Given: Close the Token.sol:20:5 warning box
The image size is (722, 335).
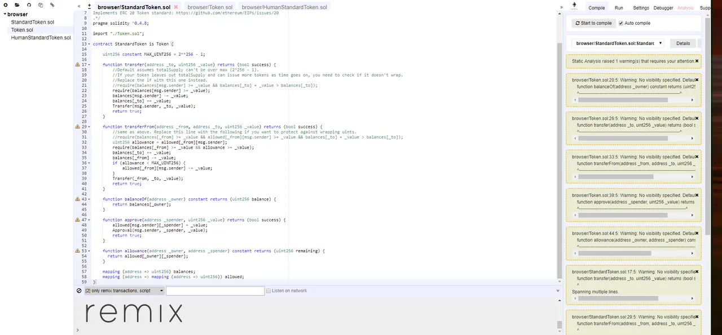Looking at the screenshot, I should tap(697, 80).
